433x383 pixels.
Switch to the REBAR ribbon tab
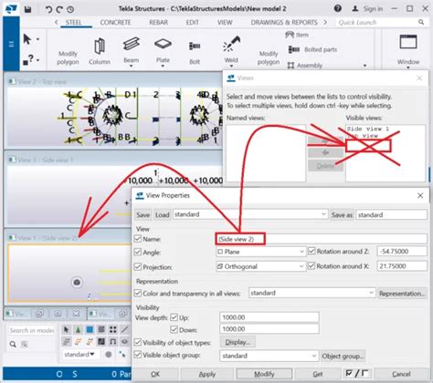[x=158, y=23]
